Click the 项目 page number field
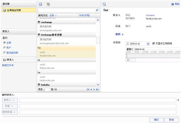The height and width of the screenshot is (123, 181). [46, 89]
